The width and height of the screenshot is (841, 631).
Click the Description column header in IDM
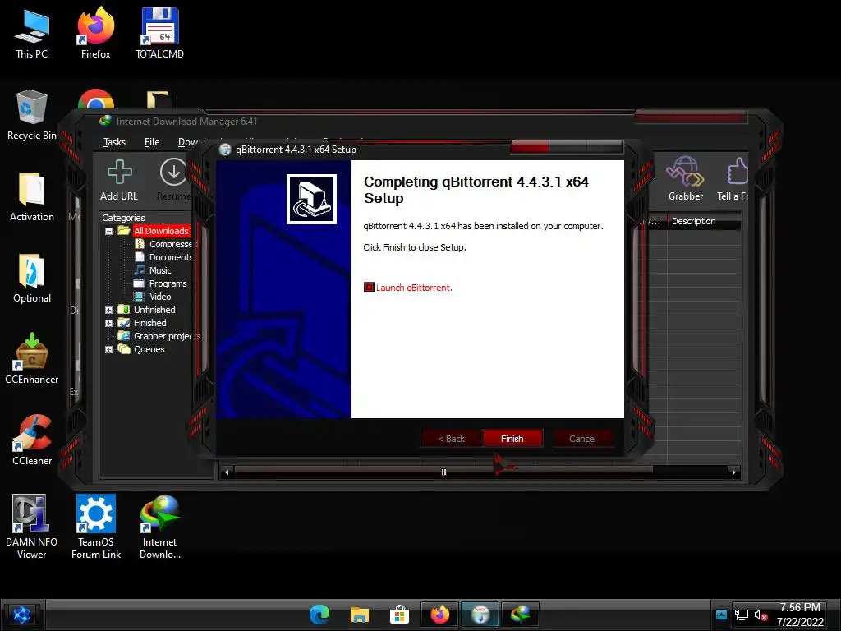[x=704, y=221]
